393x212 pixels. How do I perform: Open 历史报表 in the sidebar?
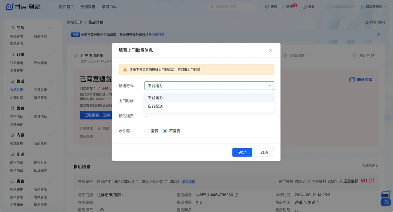40,205
